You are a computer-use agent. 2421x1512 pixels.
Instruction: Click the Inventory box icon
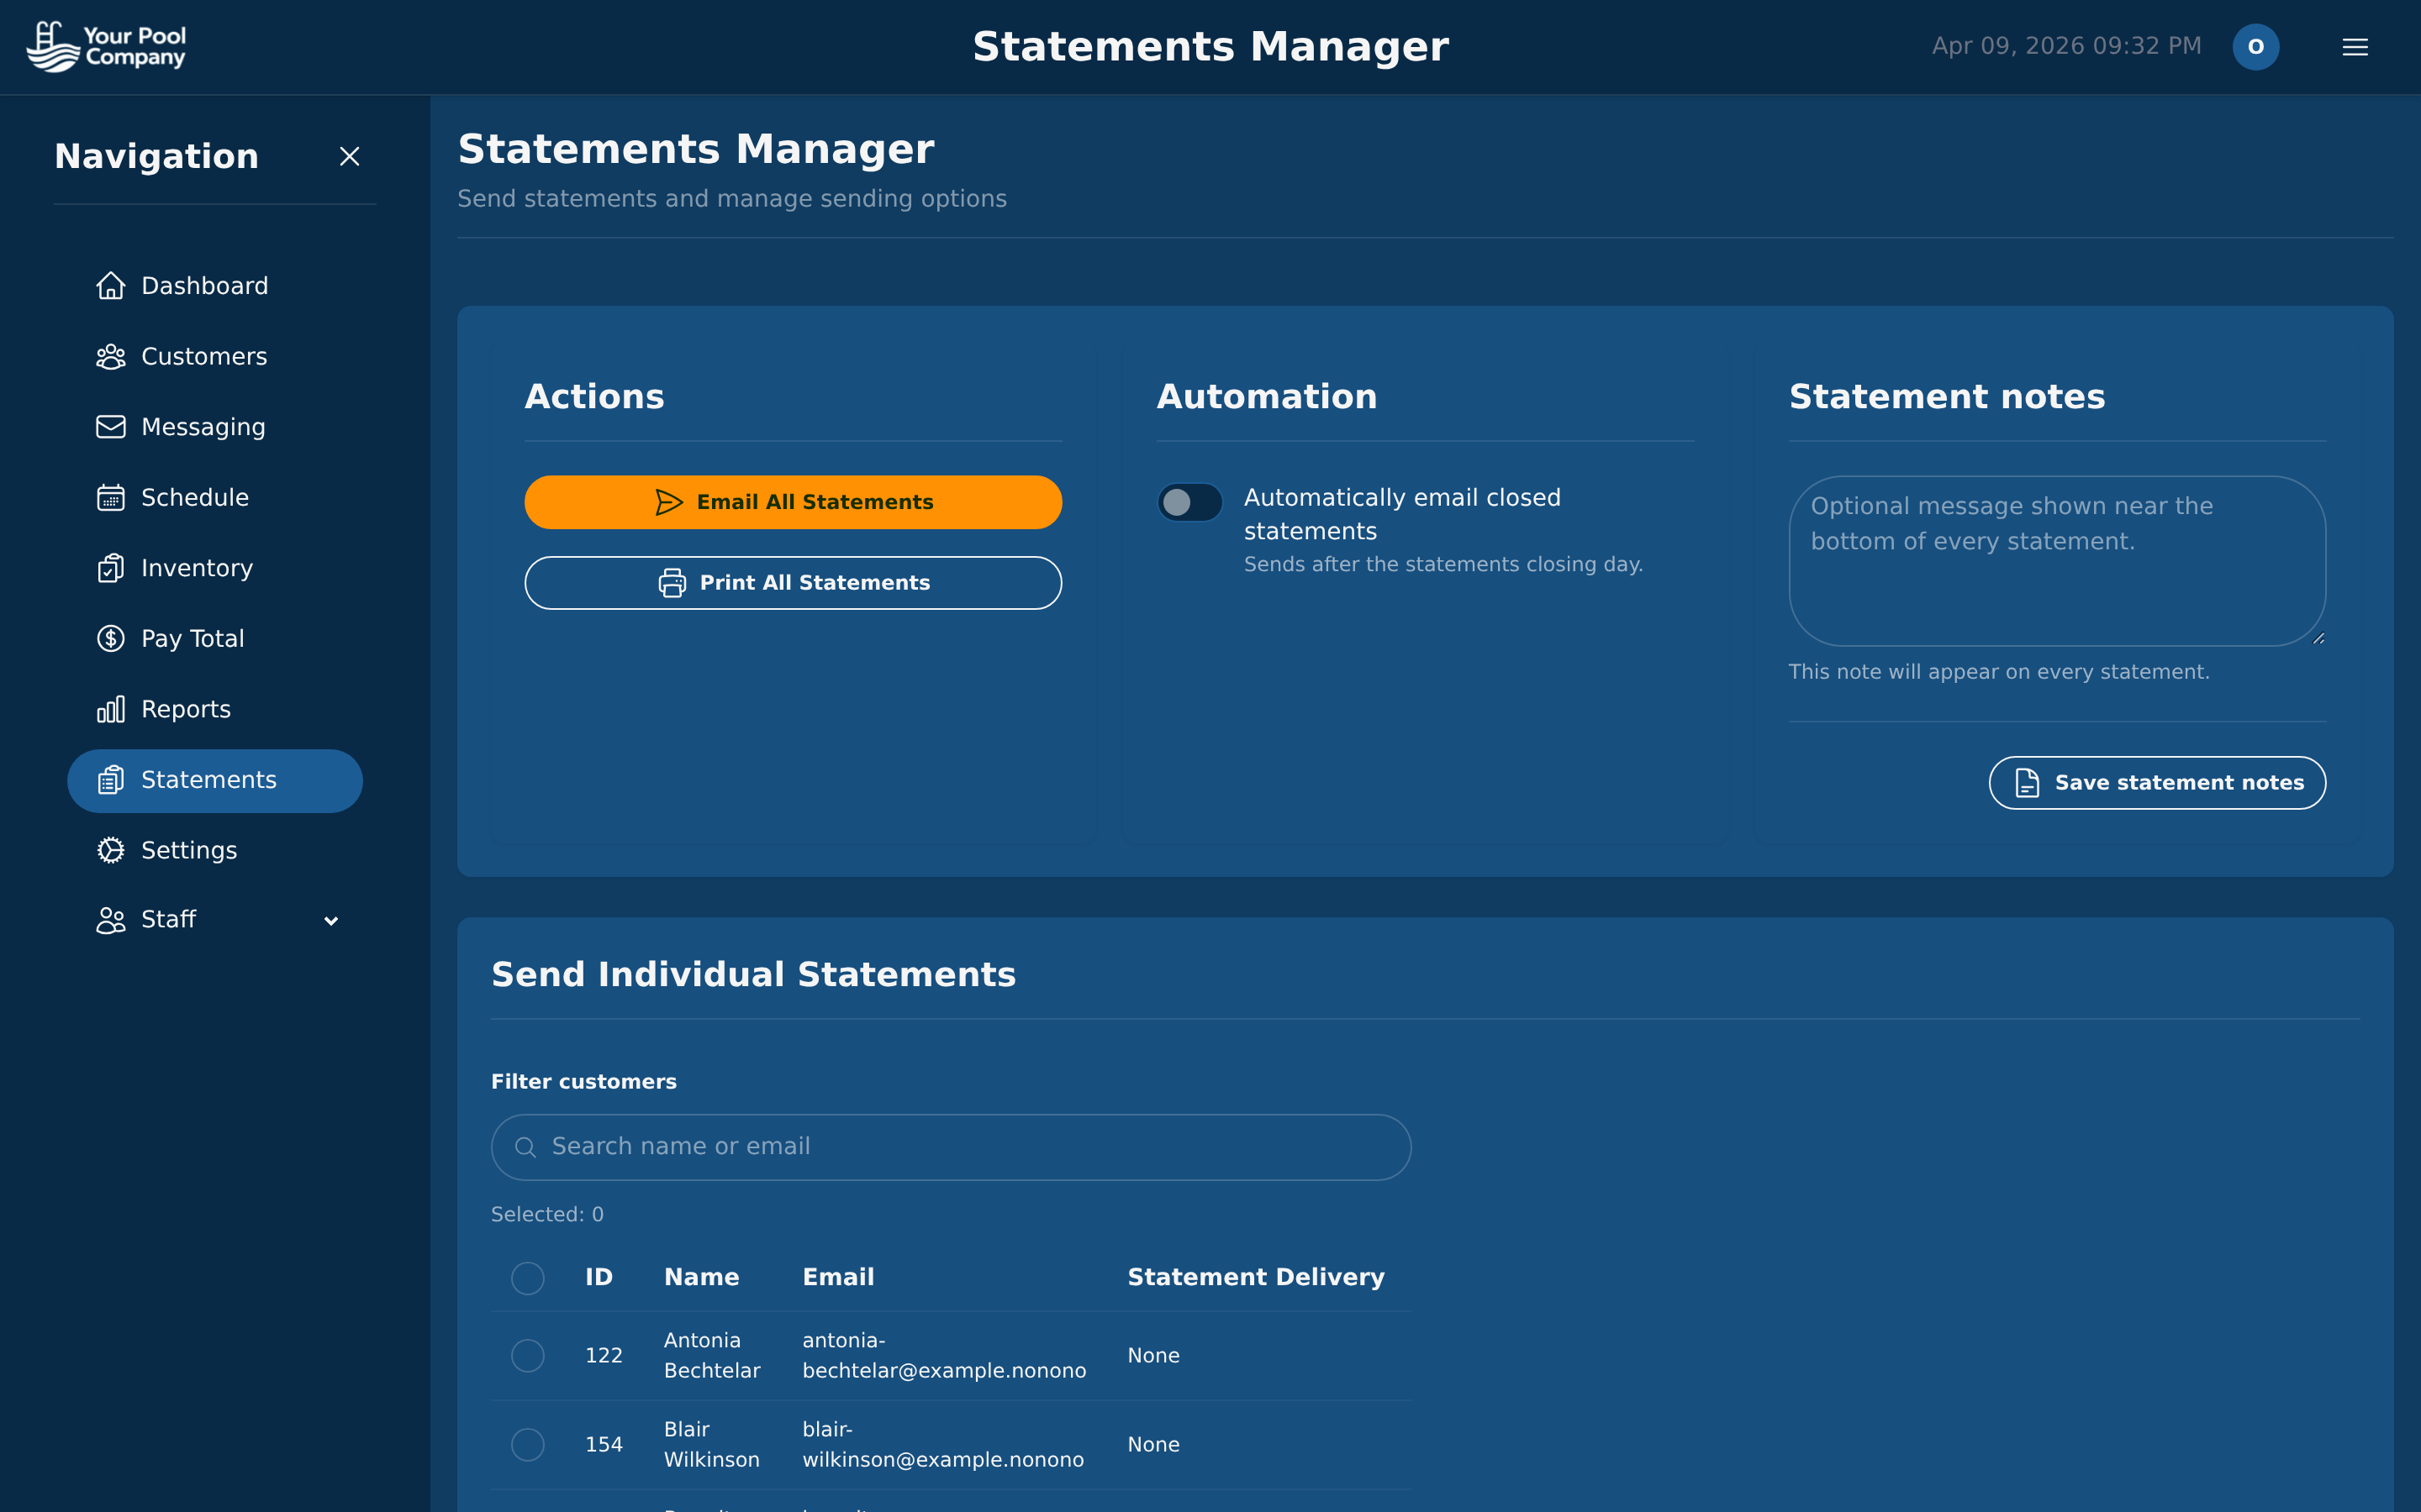pyautogui.click(x=110, y=568)
